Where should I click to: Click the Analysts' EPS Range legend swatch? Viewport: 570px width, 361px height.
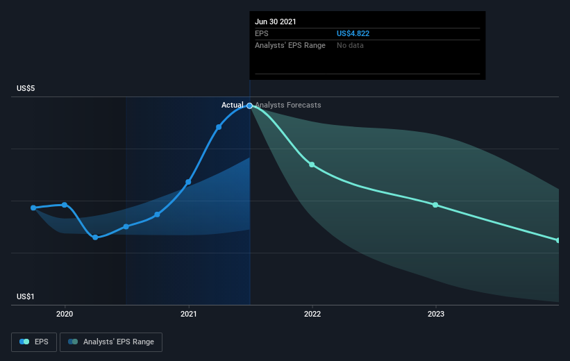(x=73, y=342)
